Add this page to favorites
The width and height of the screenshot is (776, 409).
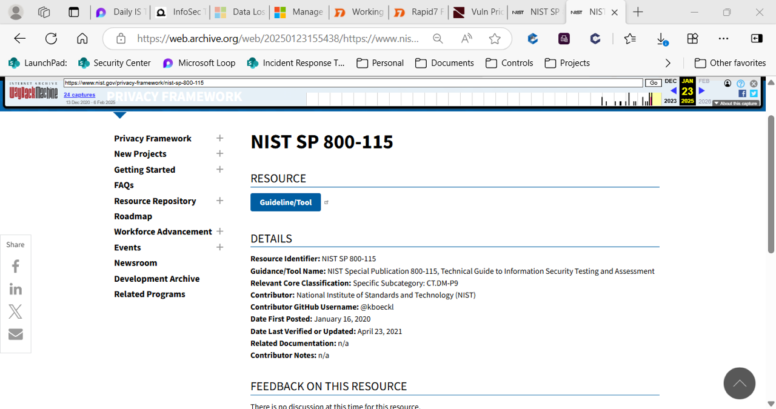[x=495, y=39]
